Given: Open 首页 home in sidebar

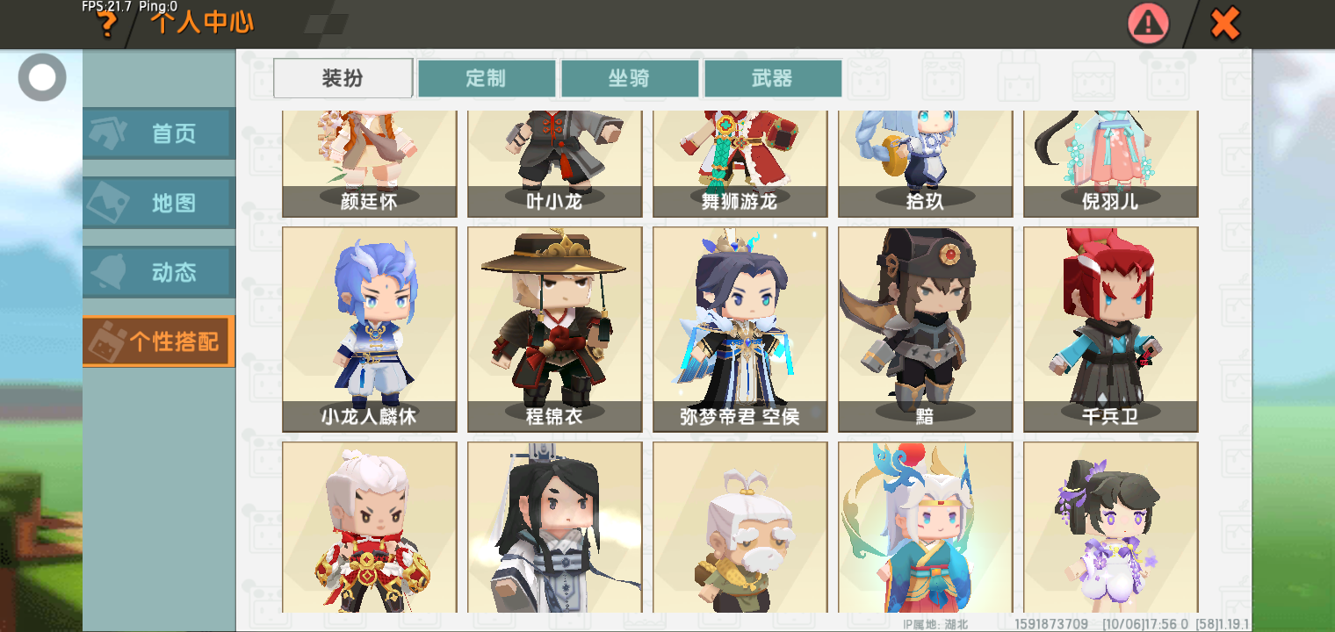Looking at the screenshot, I should (x=159, y=133).
